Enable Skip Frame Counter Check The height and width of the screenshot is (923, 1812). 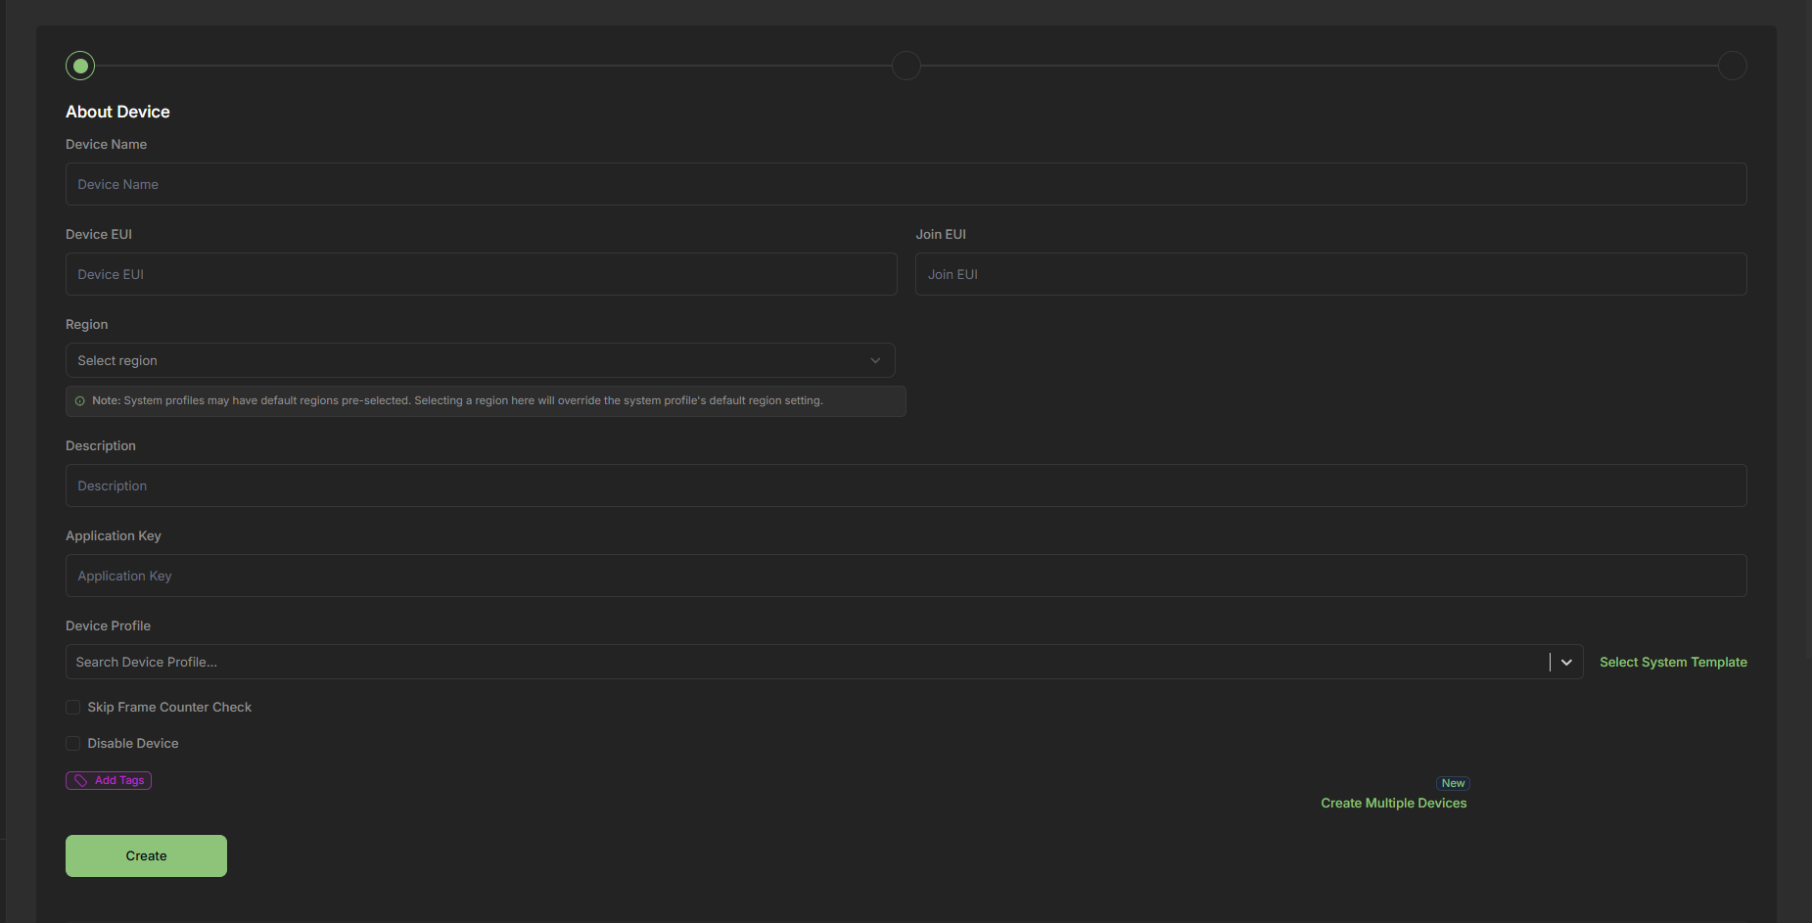point(72,707)
